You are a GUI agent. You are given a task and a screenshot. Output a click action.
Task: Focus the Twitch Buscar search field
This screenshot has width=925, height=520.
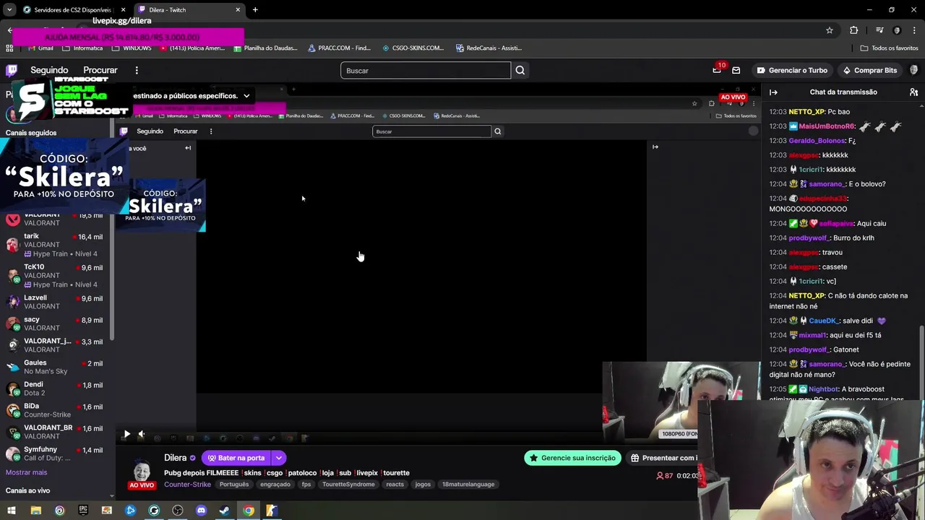[426, 70]
